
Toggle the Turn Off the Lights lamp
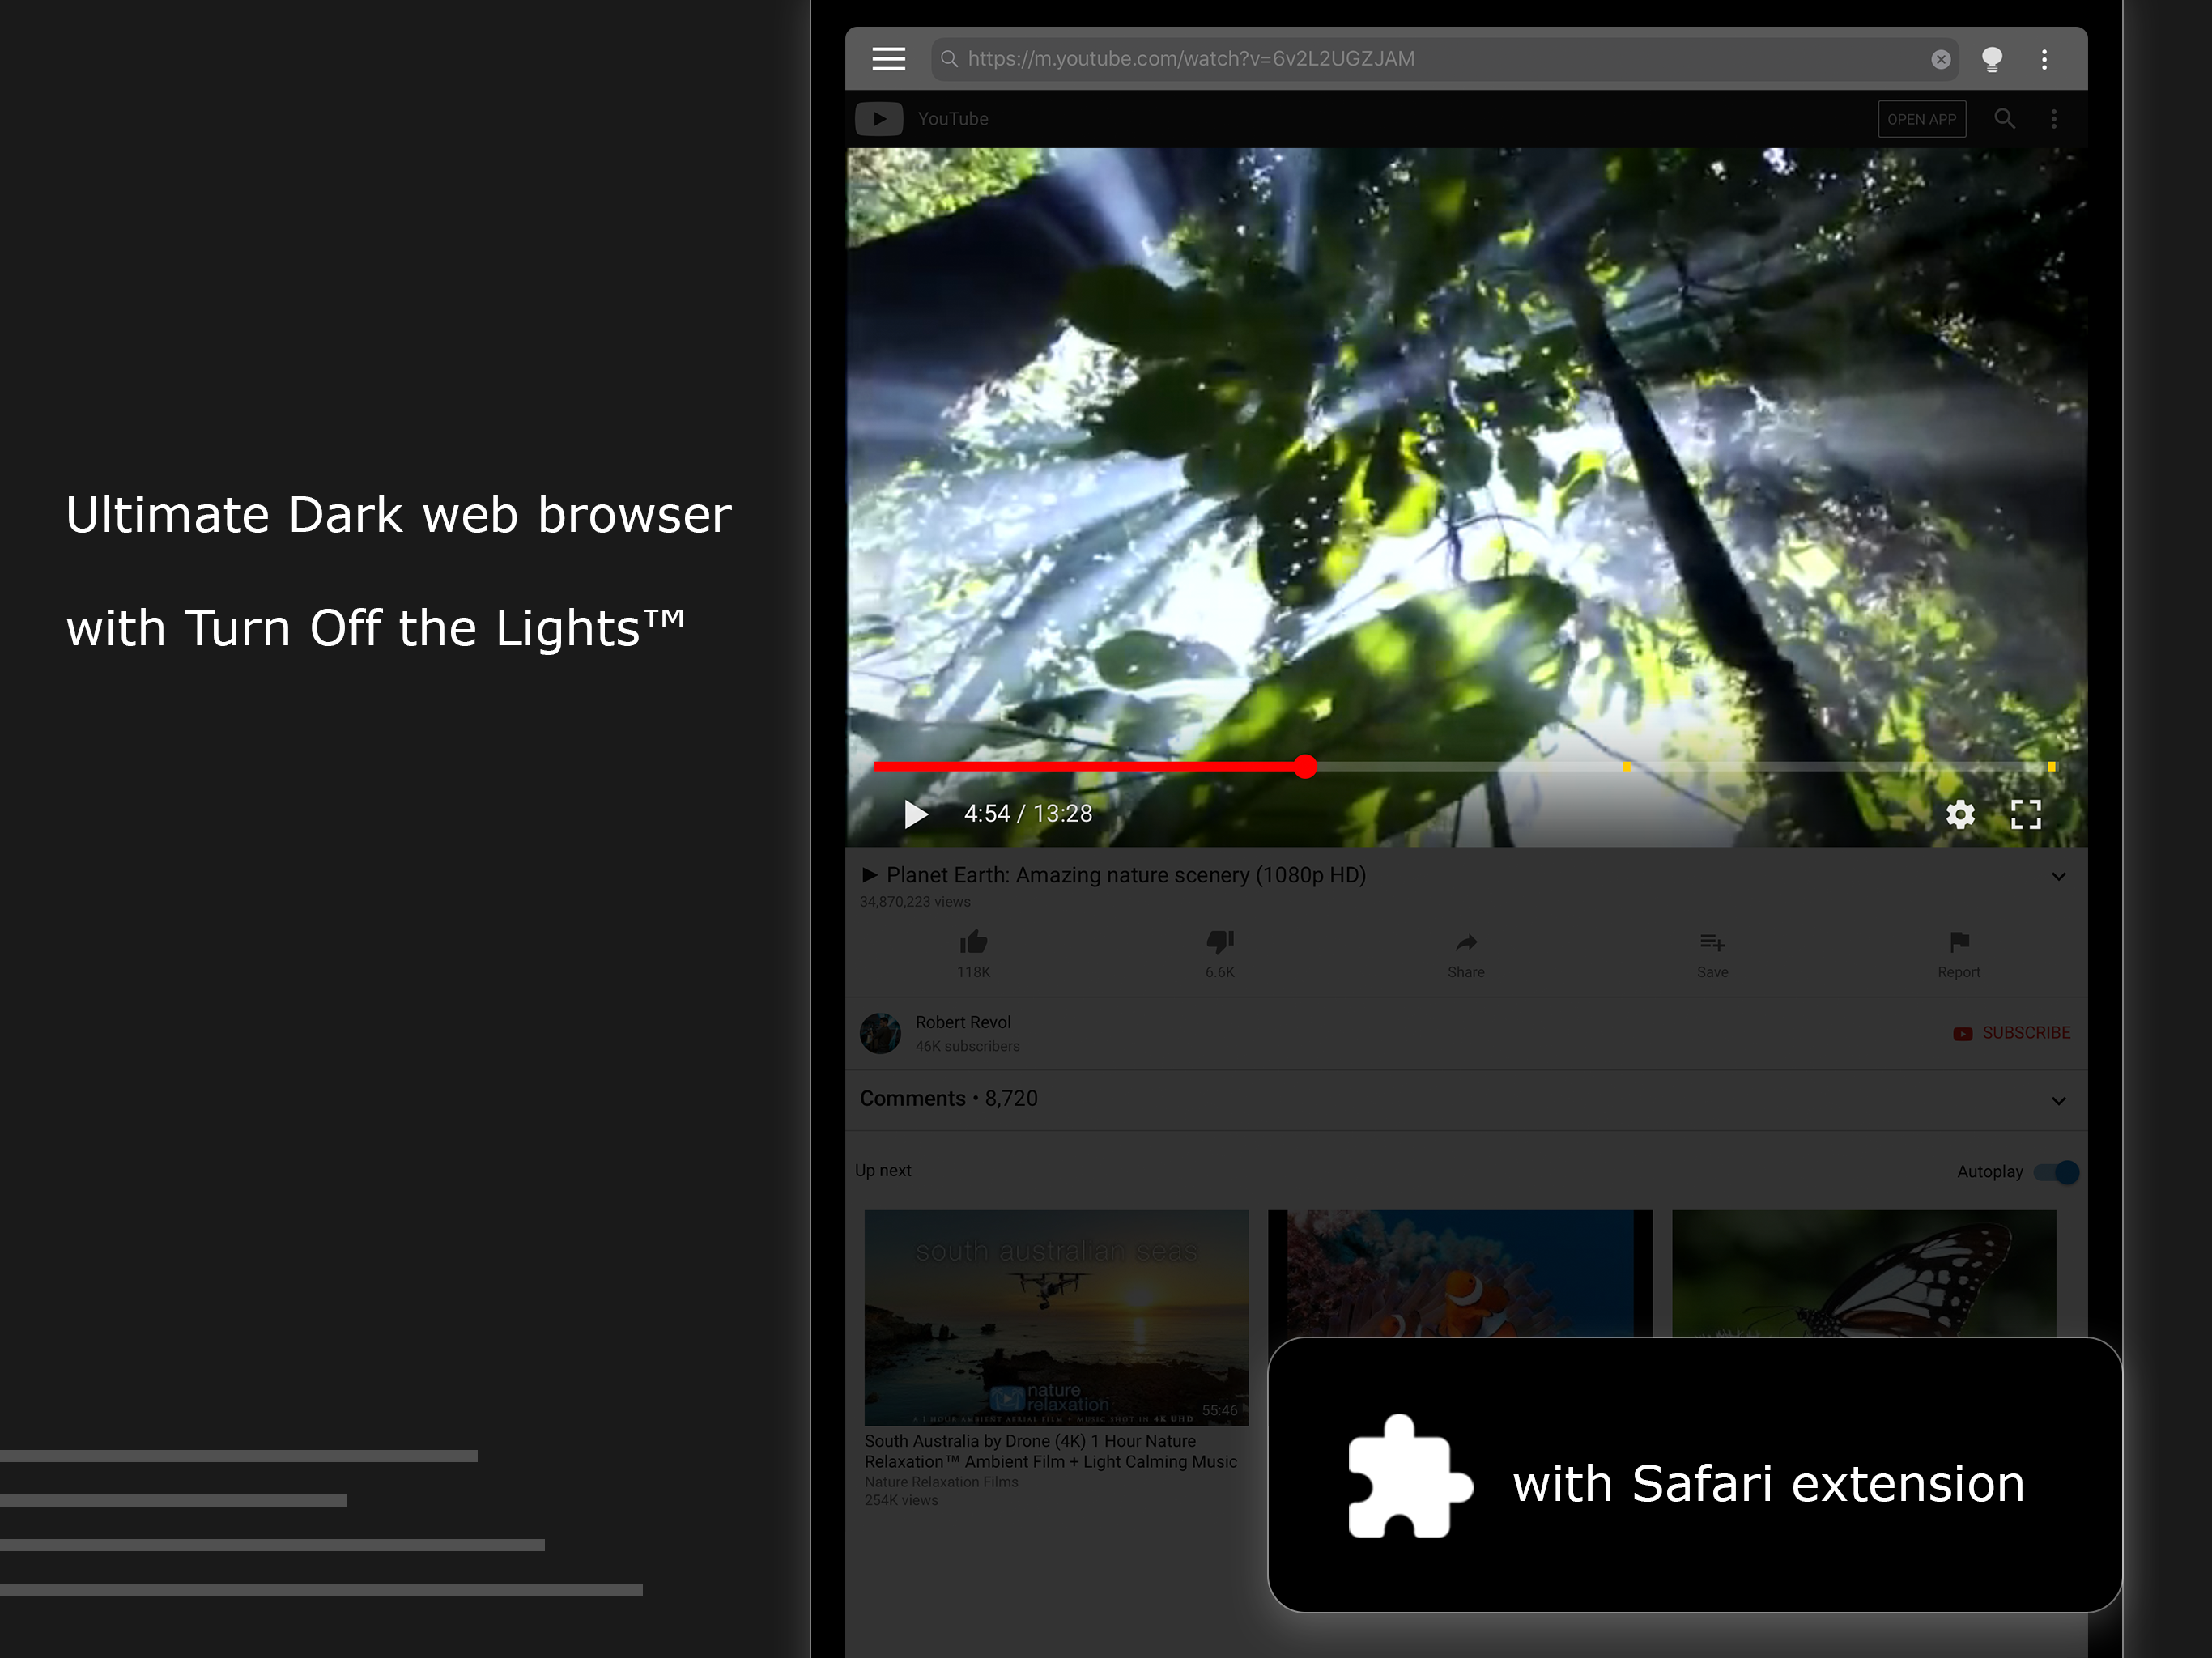1992,59
